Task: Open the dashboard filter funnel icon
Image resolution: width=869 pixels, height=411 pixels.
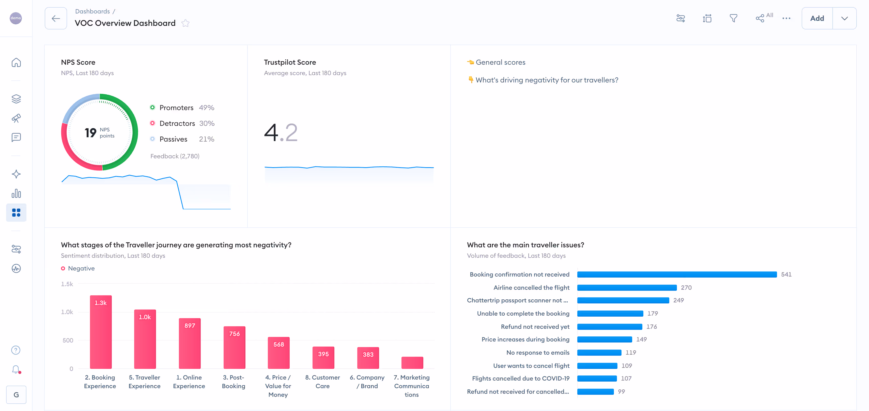Action: pos(733,19)
